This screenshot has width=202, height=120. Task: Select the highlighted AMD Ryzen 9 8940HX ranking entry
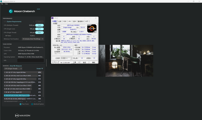pos(22,96)
